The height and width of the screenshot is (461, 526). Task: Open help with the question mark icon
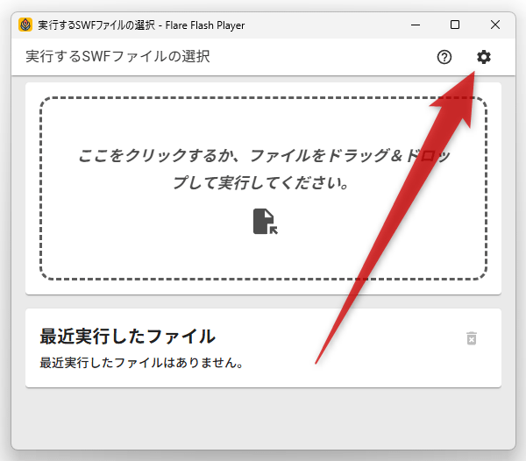[x=444, y=57]
